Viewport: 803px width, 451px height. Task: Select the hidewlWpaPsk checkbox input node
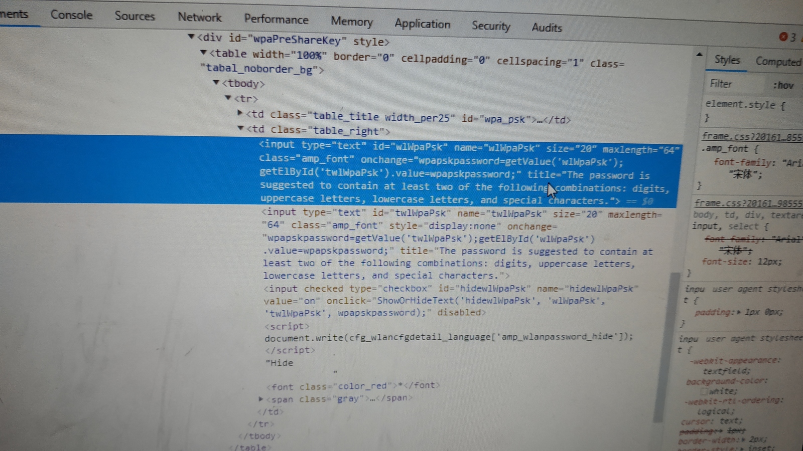point(451,300)
